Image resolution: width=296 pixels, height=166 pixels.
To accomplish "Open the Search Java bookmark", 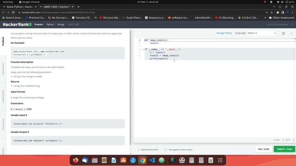I will (x=12, y=18).
